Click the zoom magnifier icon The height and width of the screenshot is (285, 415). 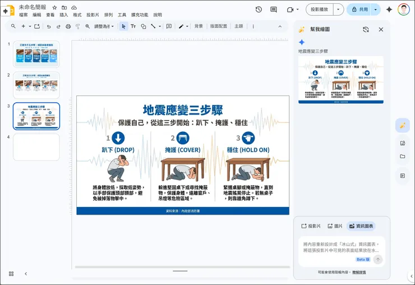coord(87,26)
